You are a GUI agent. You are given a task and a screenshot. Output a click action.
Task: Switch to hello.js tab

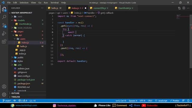pyautogui.click(x=55, y=8)
